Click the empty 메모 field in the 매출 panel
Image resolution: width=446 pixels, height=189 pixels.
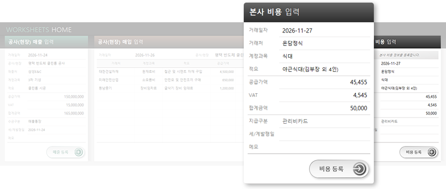pyautogui.click(x=57, y=138)
